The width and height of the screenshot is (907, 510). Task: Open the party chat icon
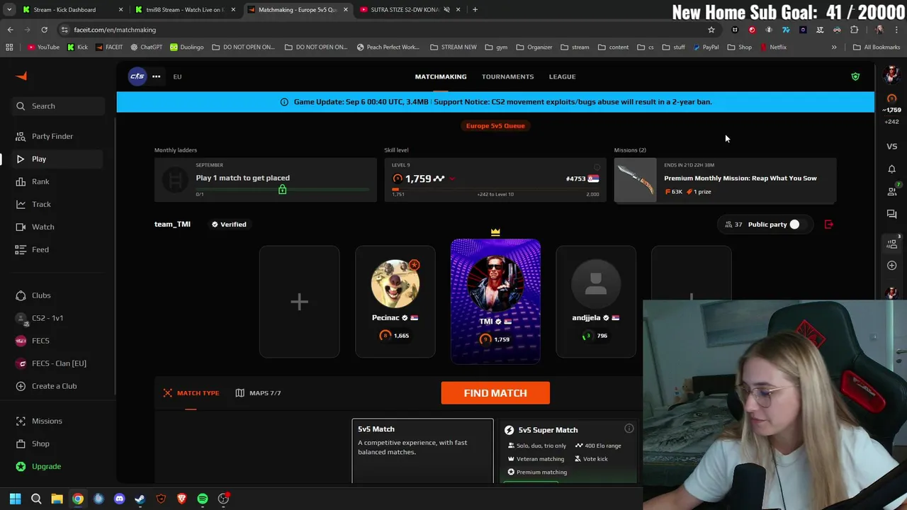[892, 243]
